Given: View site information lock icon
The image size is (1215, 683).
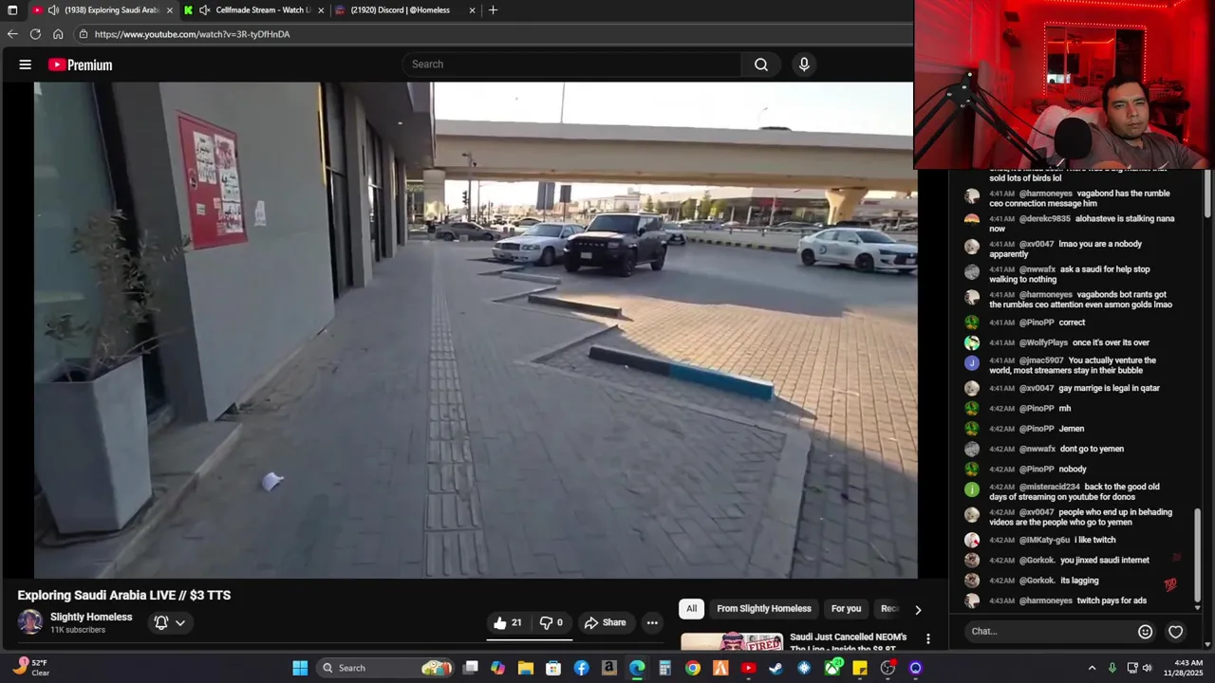Looking at the screenshot, I should coord(84,34).
